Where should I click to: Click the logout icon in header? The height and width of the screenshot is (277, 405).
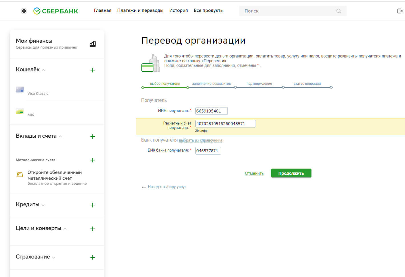[400, 11]
